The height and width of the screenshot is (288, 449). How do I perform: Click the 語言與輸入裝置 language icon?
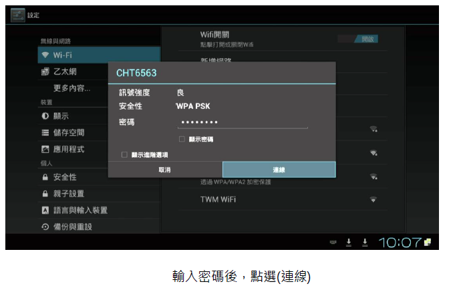click(45, 210)
